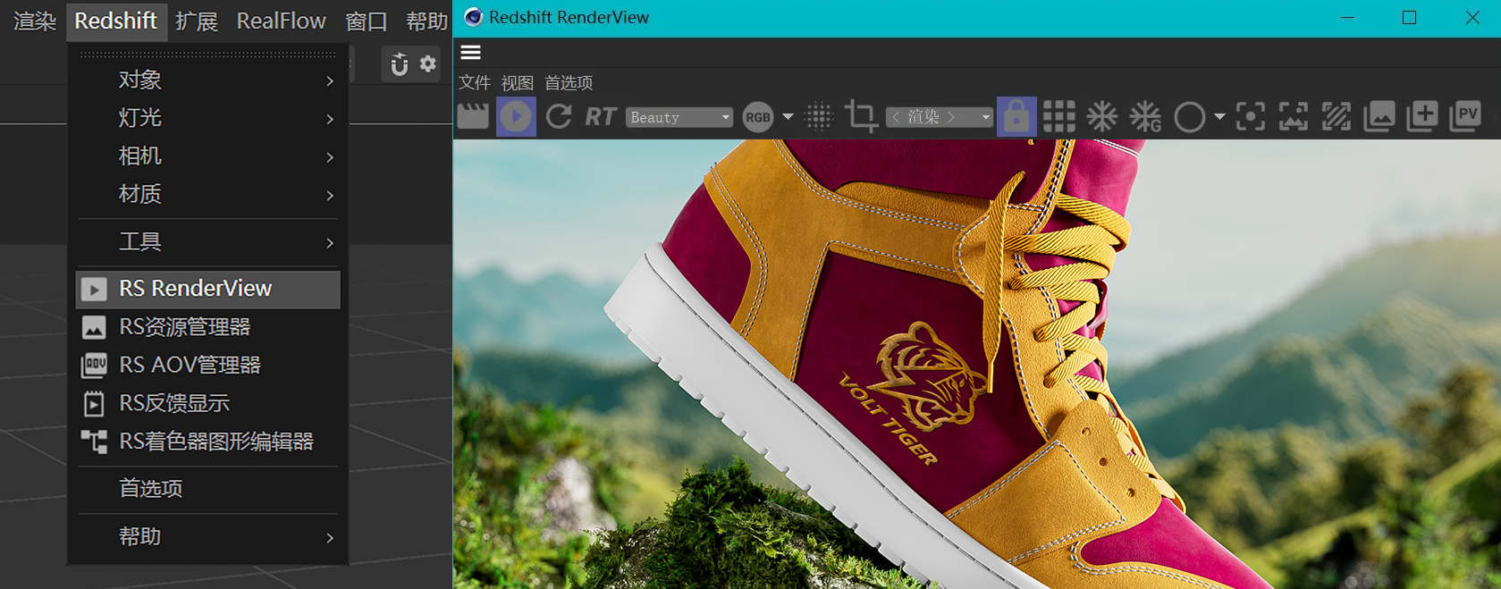
Task: Open the 文件 menu in RenderView
Action: click(x=475, y=83)
